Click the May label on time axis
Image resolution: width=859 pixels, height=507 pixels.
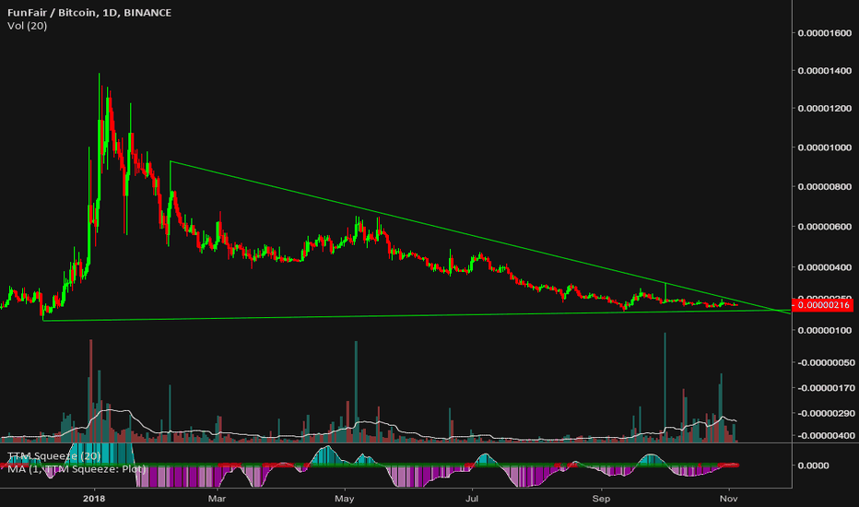[344, 498]
